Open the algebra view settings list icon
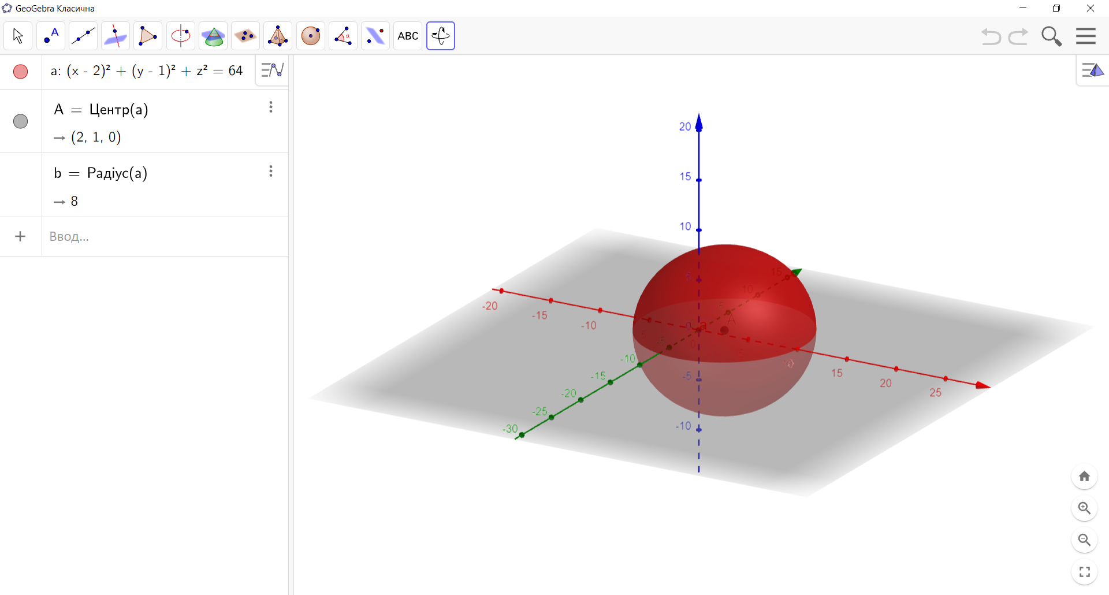 (x=271, y=70)
